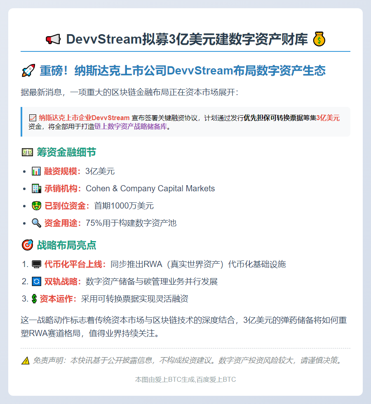Click the chart emoji before 纳斯达克上市企业DevvStream
Viewport: 371px width, 404px height.
click(x=33, y=118)
